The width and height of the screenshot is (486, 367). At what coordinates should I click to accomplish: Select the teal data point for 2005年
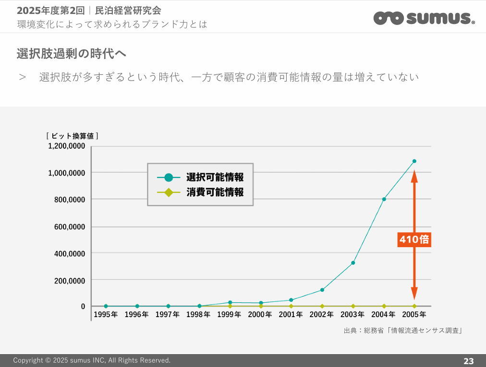click(x=414, y=161)
